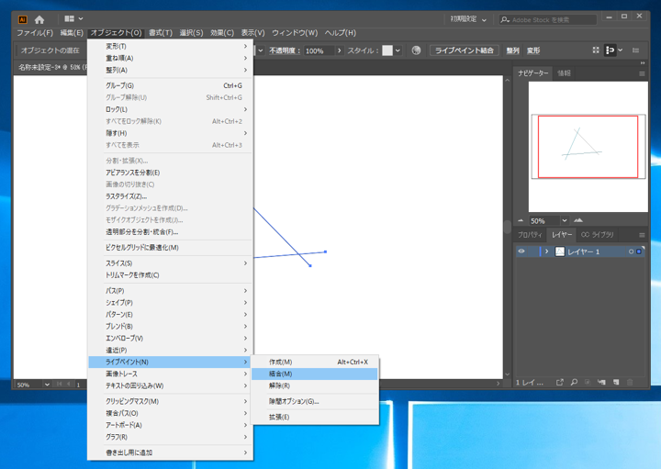Open the control panel options menu icon
661x469 pixels.
tap(635, 50)
